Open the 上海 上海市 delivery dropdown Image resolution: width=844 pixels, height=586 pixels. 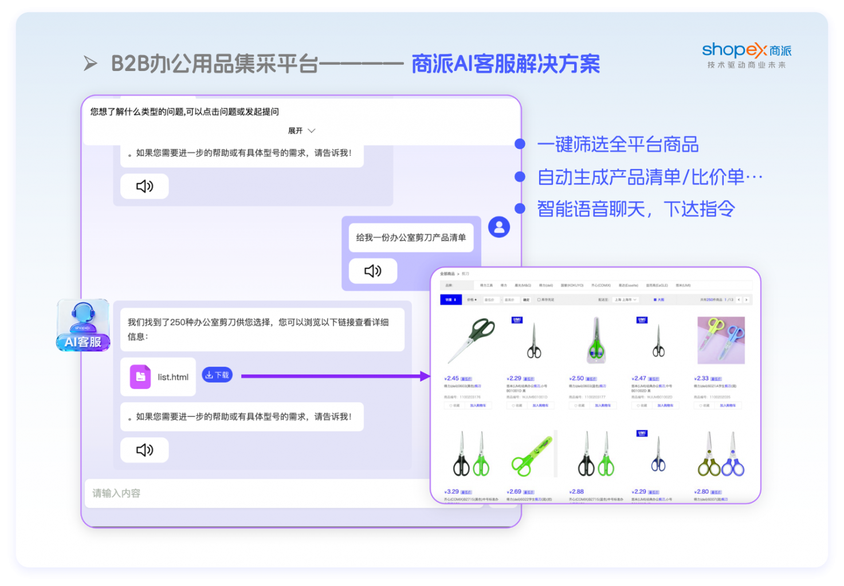[625, 300]
